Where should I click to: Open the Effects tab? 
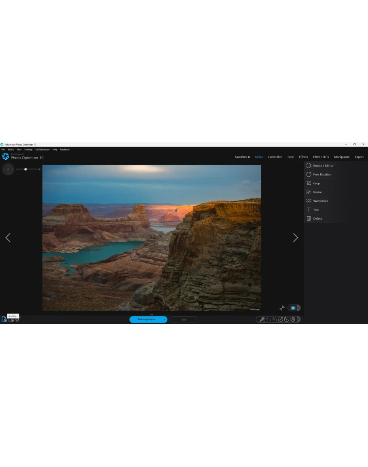(x=303, y=157)
